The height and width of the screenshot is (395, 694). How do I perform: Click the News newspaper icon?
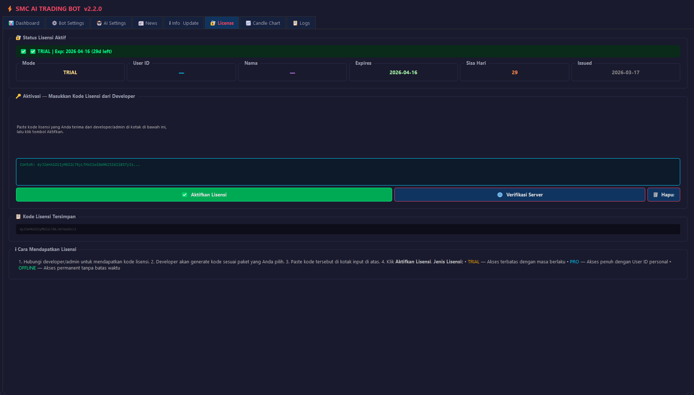click(x=141, y=23)
